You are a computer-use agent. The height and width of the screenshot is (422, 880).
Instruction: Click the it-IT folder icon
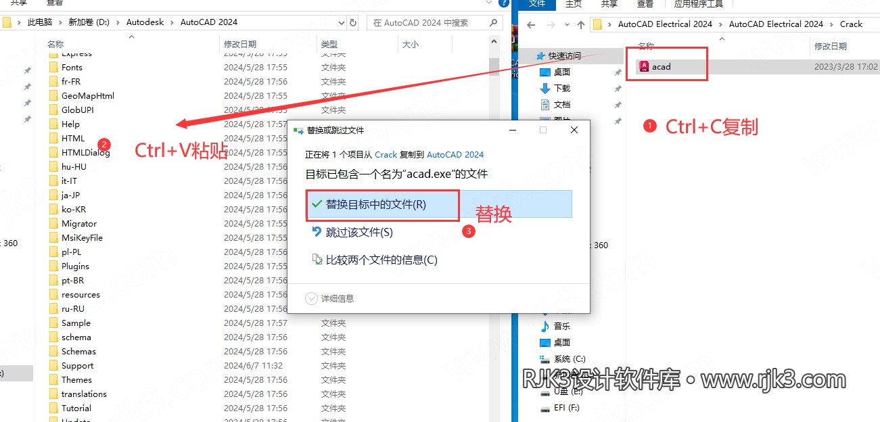[53, 181]
